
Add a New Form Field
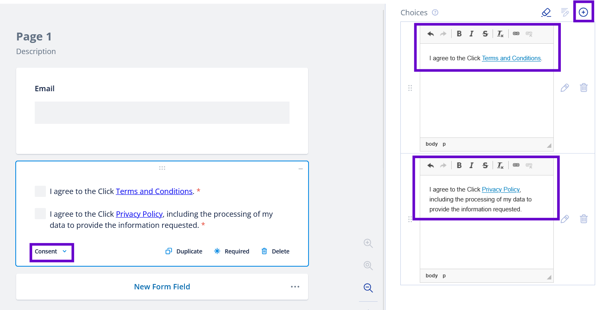click(x=162, y=286)
